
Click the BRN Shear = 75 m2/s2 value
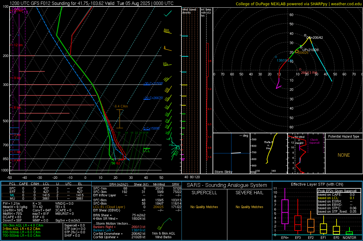pyautogui.click(x=119, y=215)
